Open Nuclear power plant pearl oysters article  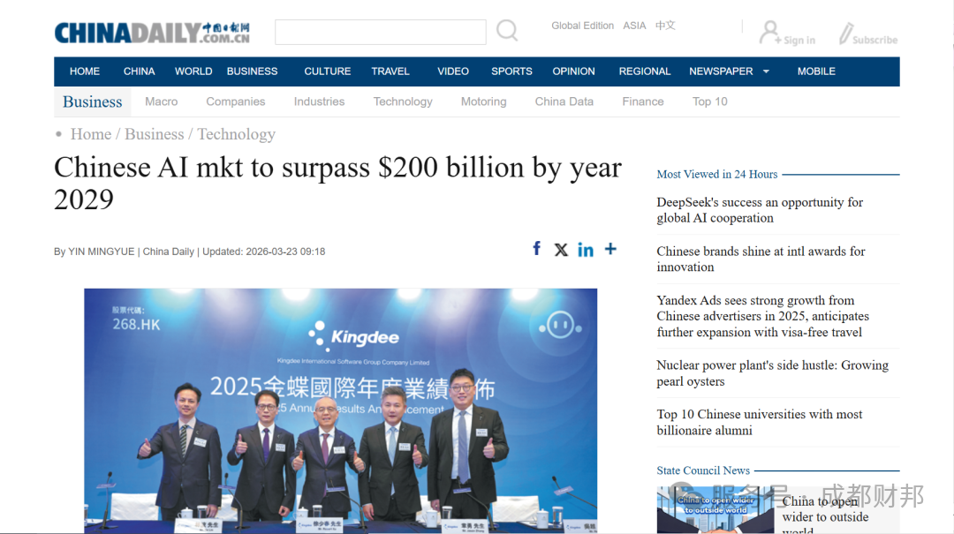(772, 372)
